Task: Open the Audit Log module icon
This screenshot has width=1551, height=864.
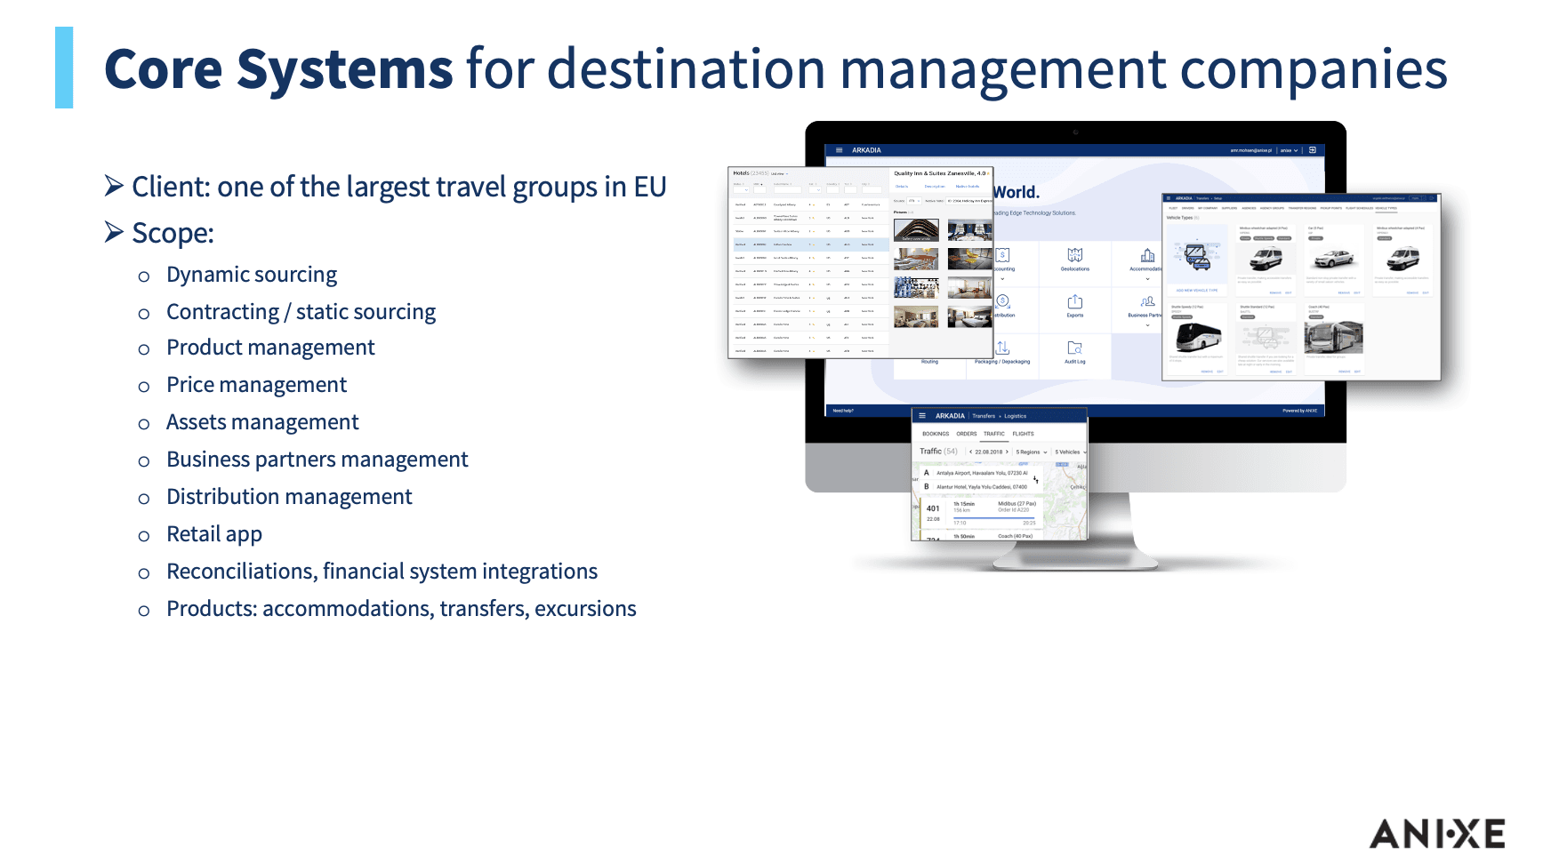Action: (x=1074, y=348)
